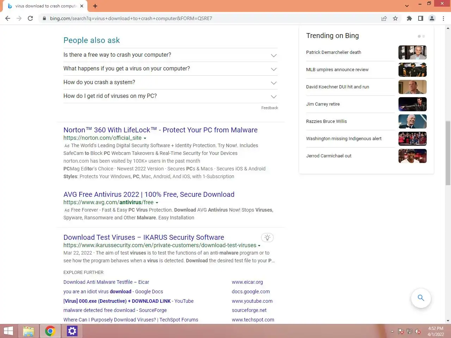Screen dimensions: 451x338
Task: Click the www.techspot.com link
Action: pos(253,320)
